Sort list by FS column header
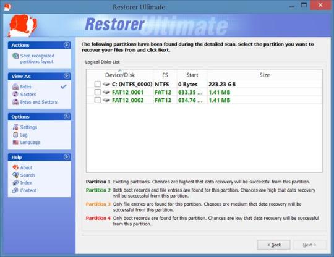334x257 pixels. pyautogui.click(x=165, y=75)
